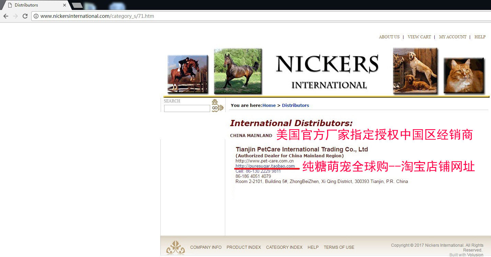
Task: Open the ABOUT US link
Action: coord(389,37)
